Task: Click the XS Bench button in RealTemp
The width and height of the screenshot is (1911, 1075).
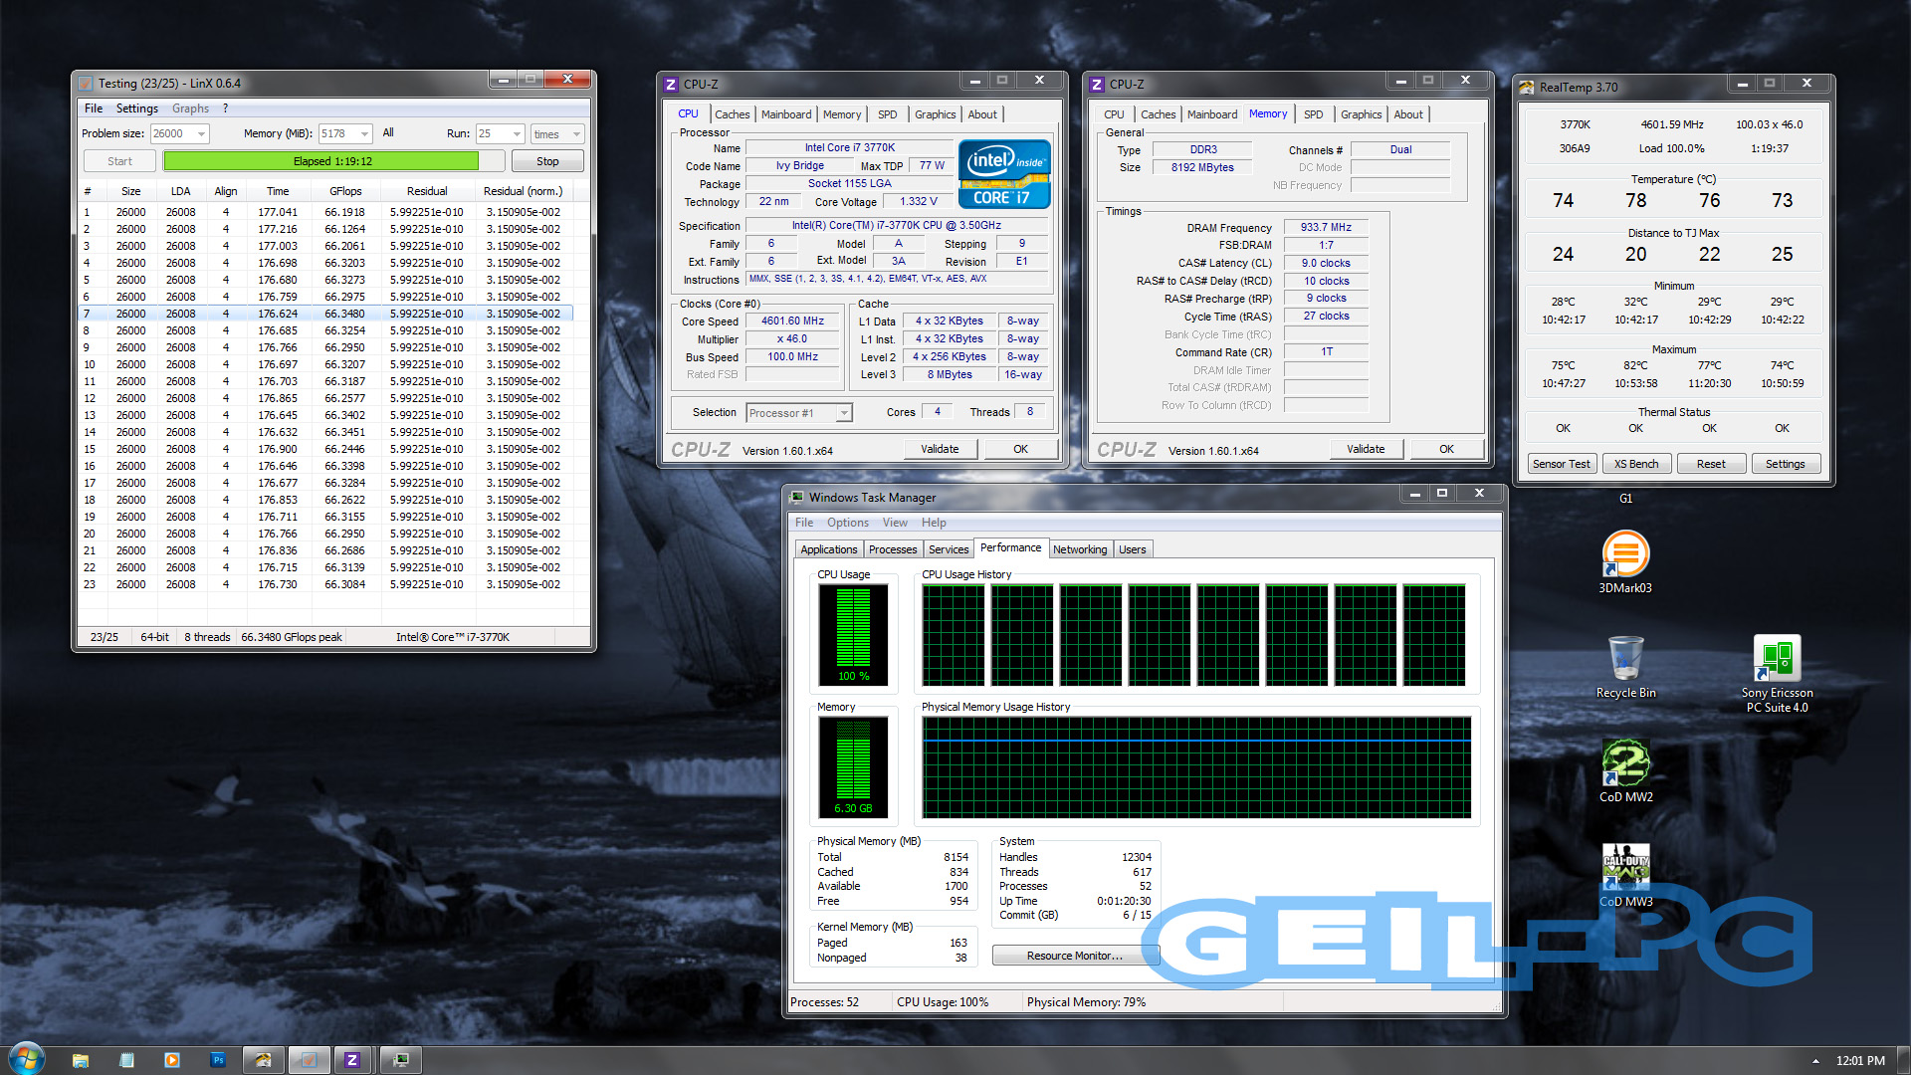Action: point(1635,464)
